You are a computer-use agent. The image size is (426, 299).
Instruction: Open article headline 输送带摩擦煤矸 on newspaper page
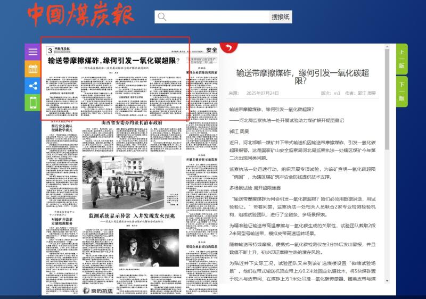(113, 61)
